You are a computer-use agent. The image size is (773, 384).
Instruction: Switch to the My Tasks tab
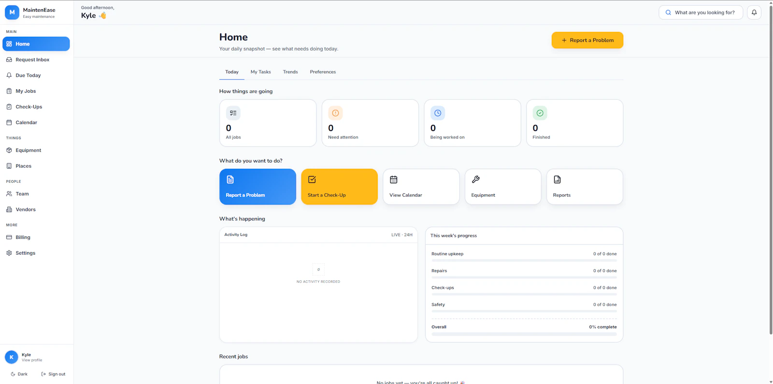(x=261, y=72)
